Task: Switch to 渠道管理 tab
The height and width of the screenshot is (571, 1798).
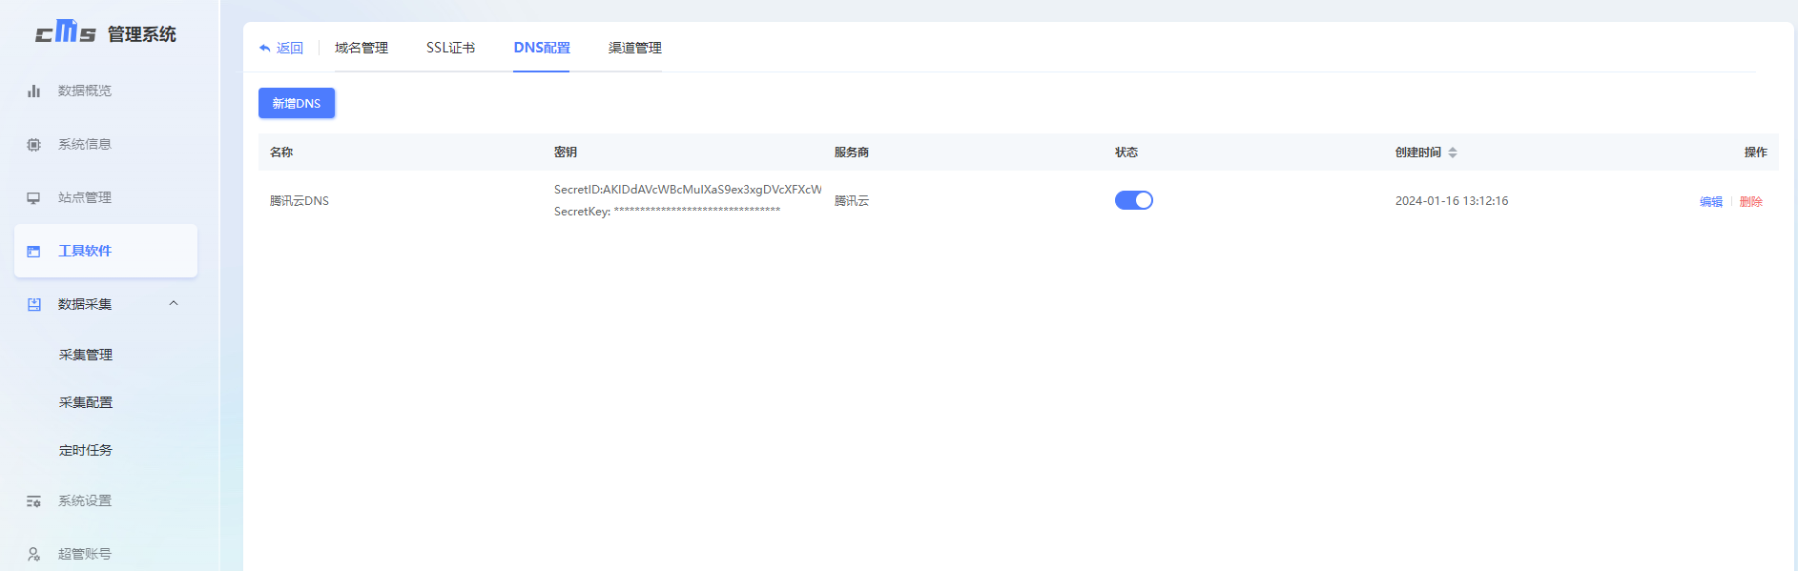Action: [635, 48]
